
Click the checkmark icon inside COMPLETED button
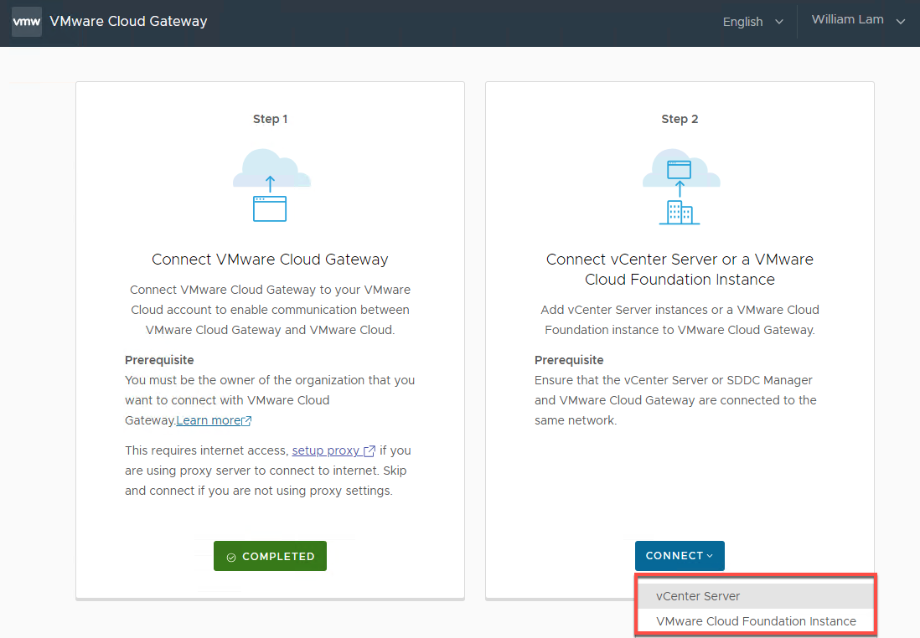click(x=232, y=556)
